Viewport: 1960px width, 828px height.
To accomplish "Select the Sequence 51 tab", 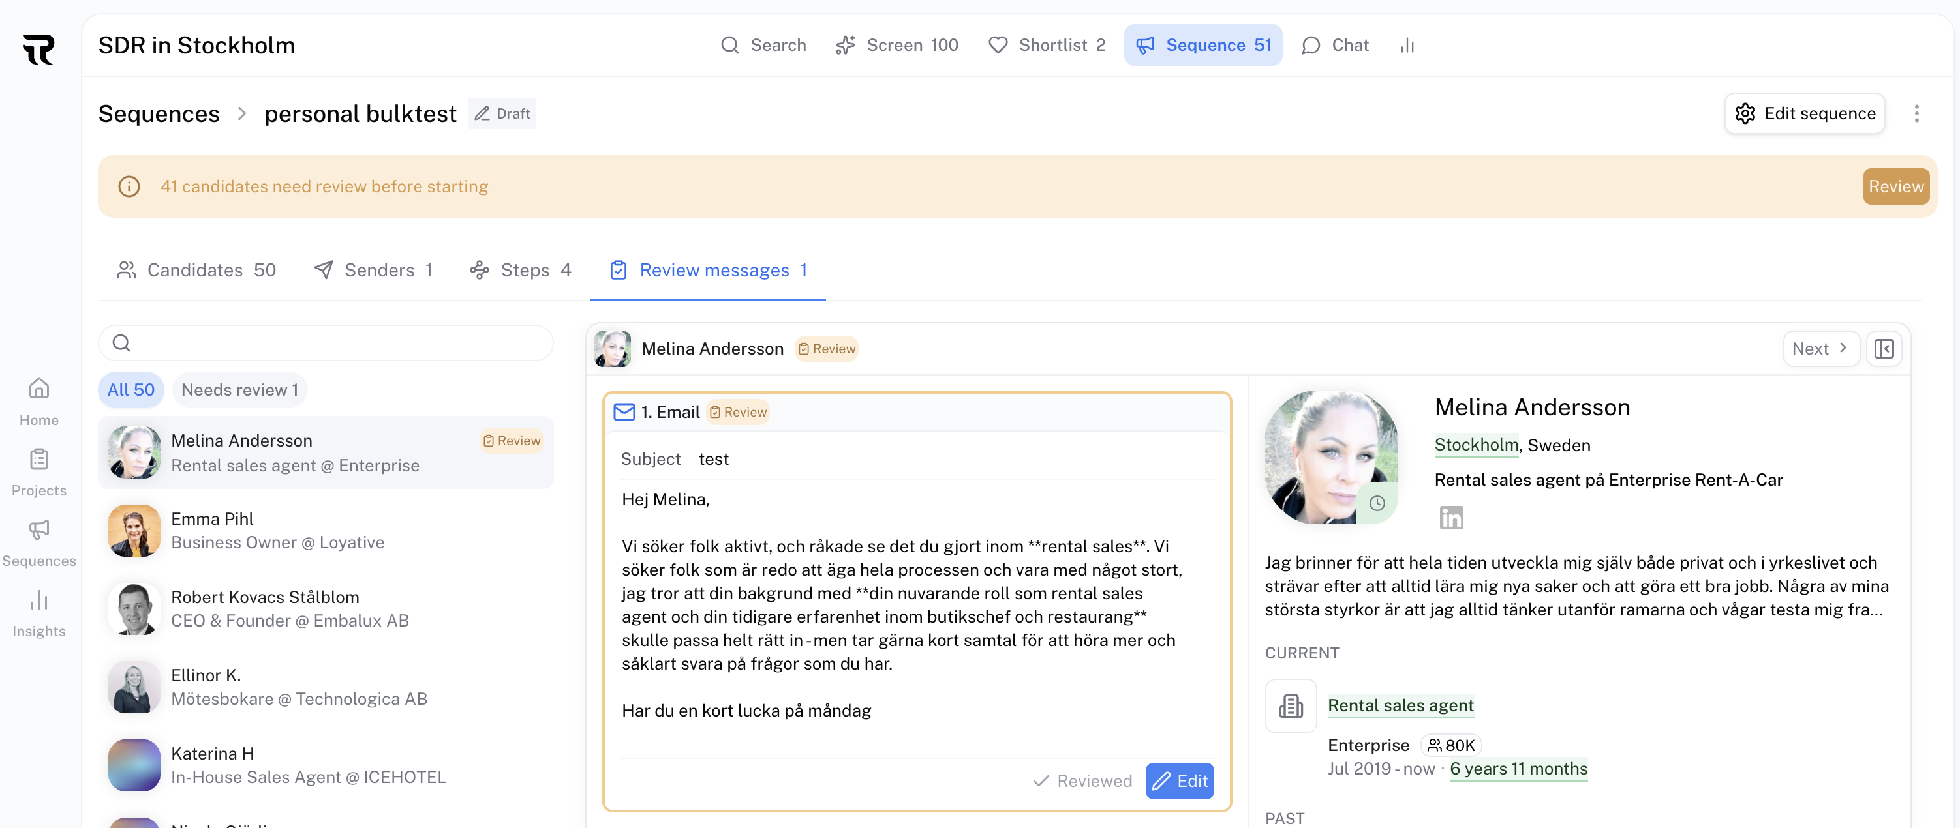I will click(1203, 46).
